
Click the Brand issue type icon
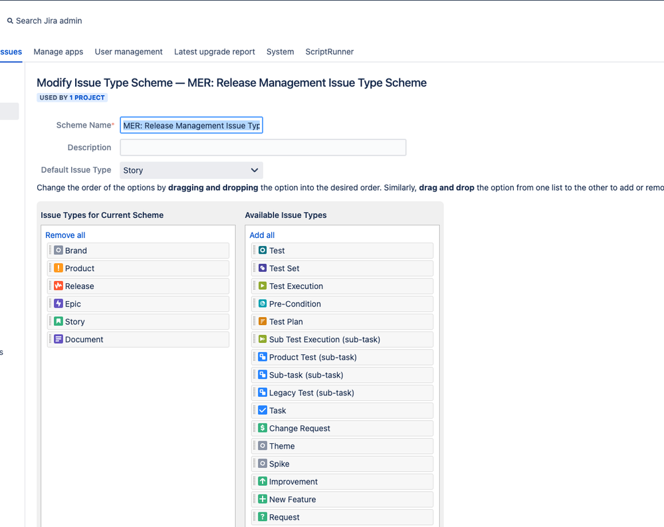(x=58, y=250)
